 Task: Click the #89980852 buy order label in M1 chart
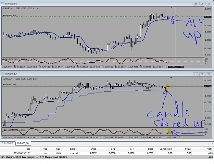click(x=9, y=85)
